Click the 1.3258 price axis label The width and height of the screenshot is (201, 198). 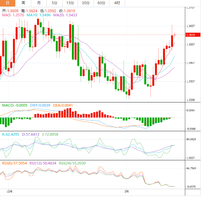point(191,100)
